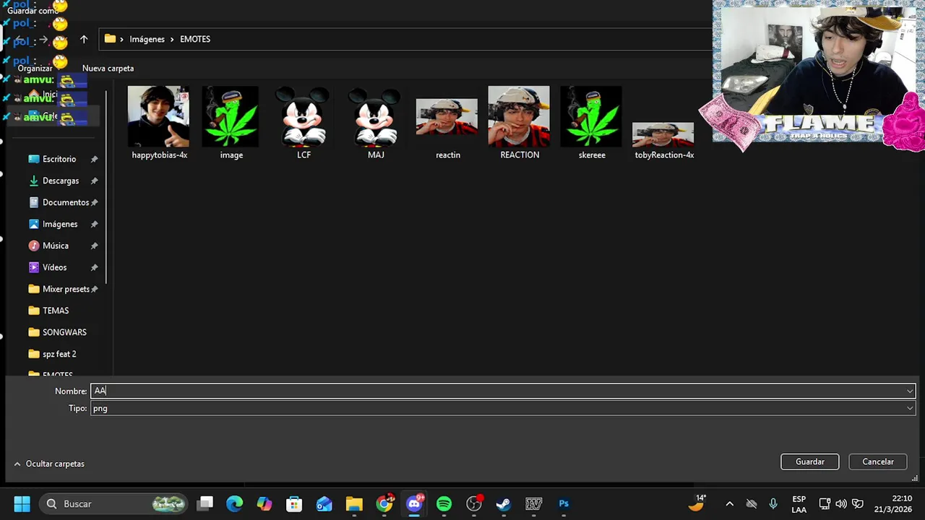Click the folder icon in address bar
This screenshot has width=925, height=520.
pos(110,39)
